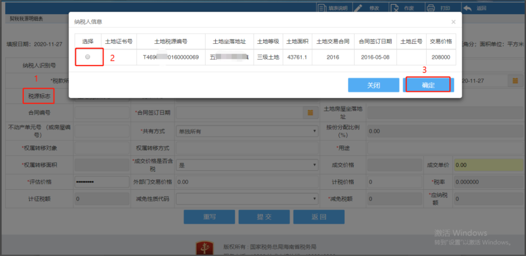This screenshot has width=526, height=256.
Task: Click the 土地税源编号 column header
Action: pyautogui.click(x=171, y=41)
